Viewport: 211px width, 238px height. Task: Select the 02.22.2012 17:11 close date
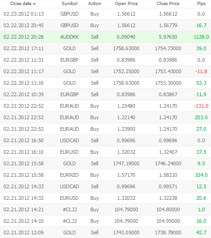(23, 48)
